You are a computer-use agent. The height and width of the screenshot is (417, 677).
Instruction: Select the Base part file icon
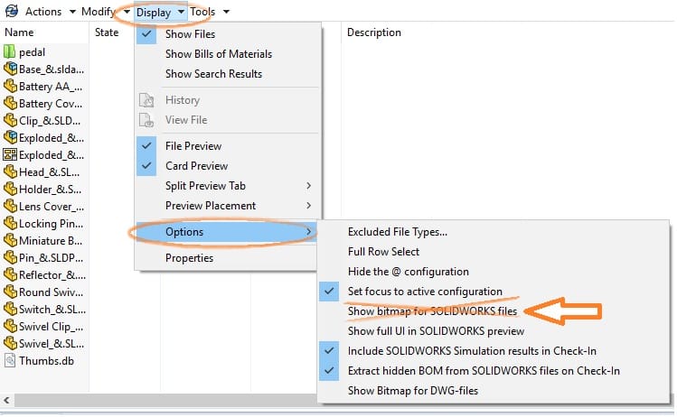point(10,69)
